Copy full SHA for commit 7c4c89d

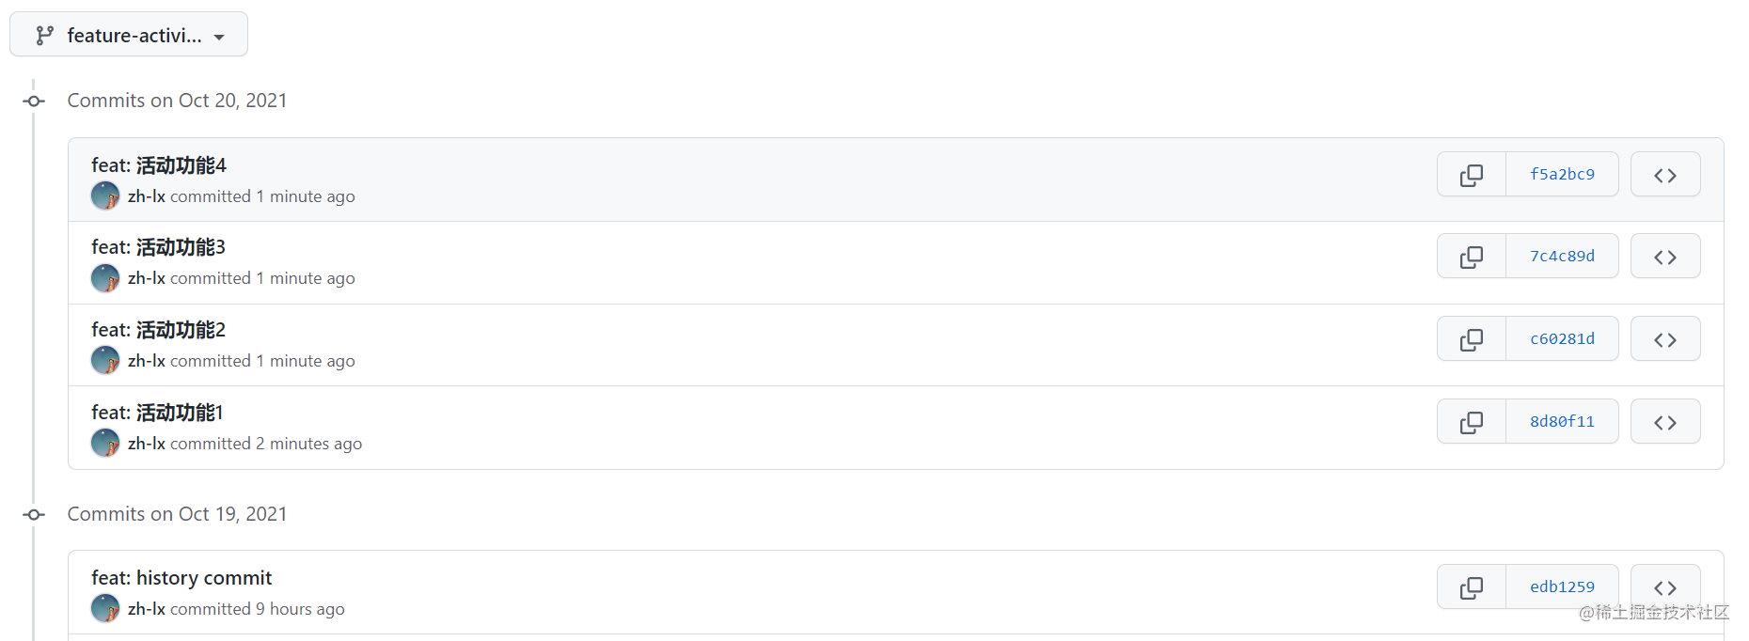pos(1472,257)
